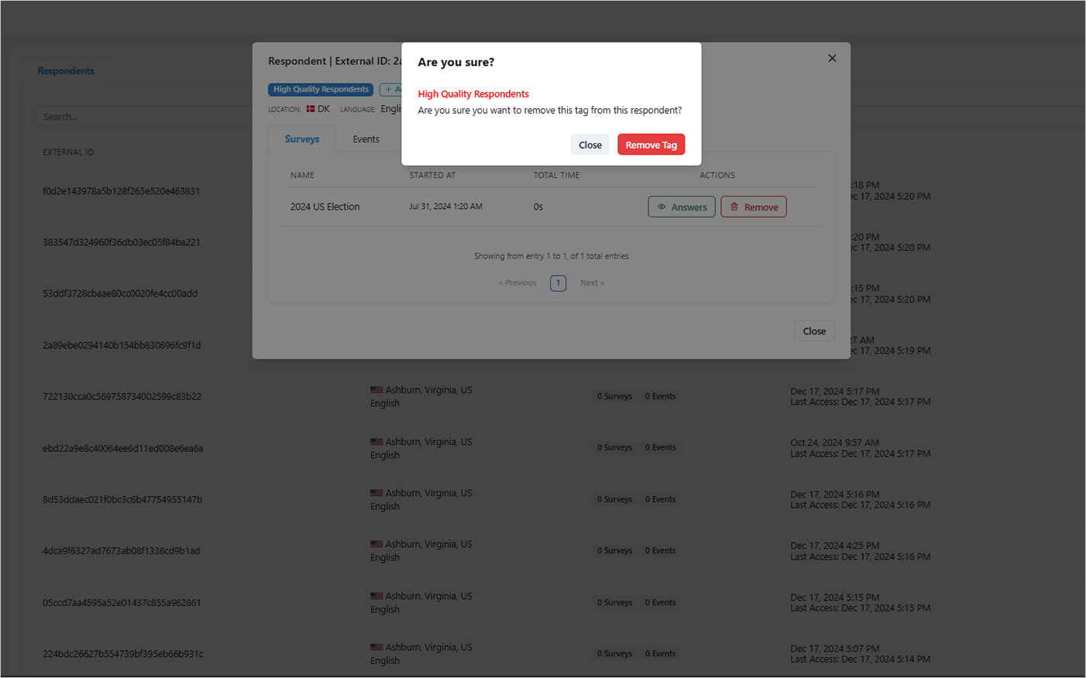Image resolution: width=1086 pixels, height=678 pixels.
Task: Click the NAME column header in surveys table
Action: click(x=302, y=175)
